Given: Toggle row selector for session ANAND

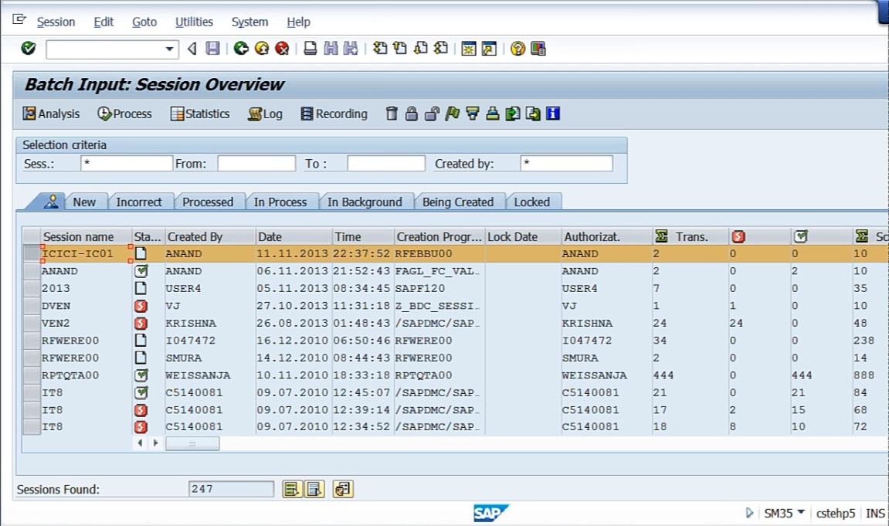Looking at the screenshot, I should coord(32,271).
